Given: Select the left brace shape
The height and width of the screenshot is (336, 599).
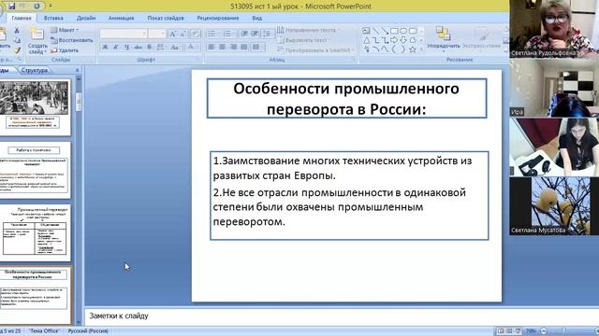Looking at the screenshot, I should 394,49.
